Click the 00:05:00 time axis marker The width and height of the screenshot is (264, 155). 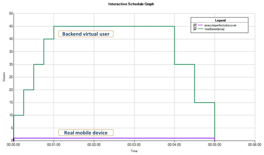point(214,144)
